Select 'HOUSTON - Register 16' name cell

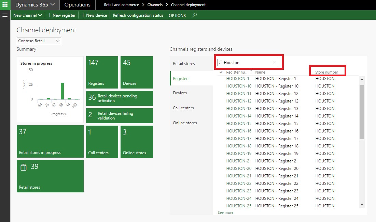(277, 131)
